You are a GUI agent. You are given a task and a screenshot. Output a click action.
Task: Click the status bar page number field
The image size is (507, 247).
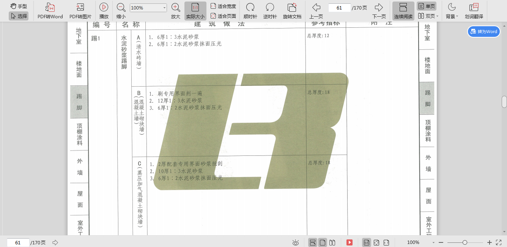(x=18, y=242)
